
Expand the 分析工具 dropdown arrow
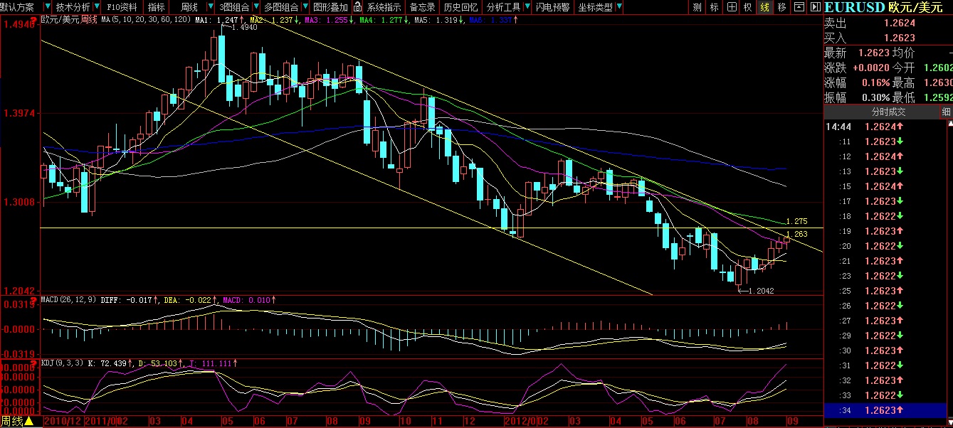coord(527,7)
